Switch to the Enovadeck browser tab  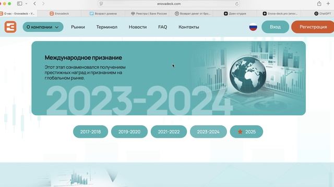point(59,14)
